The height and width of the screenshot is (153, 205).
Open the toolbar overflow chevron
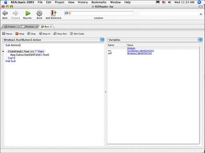pos(201,14)
